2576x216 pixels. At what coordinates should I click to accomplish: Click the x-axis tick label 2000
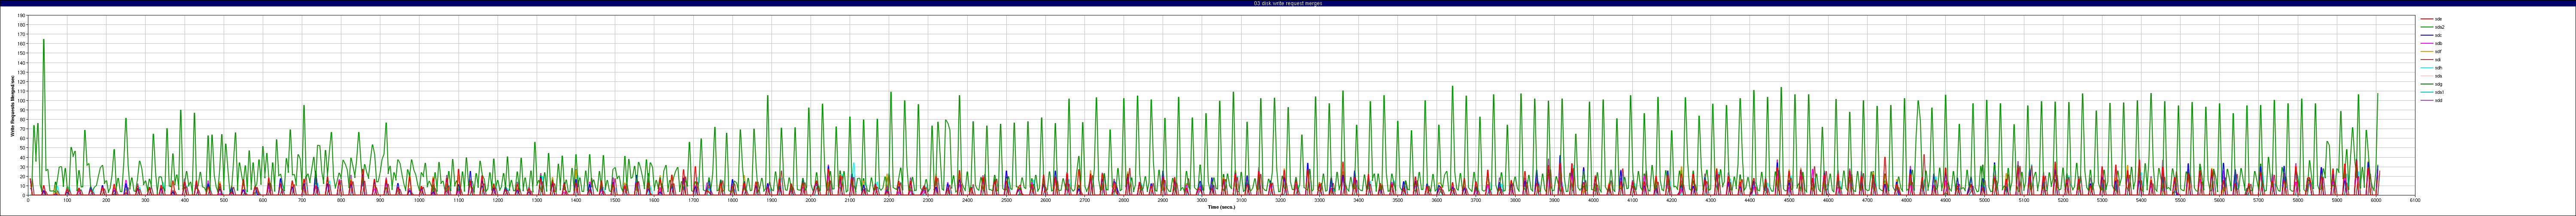[810, 200]
